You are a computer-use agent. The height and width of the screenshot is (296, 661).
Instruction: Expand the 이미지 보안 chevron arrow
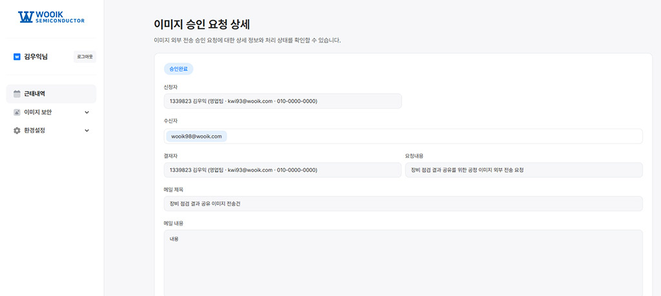86,112
